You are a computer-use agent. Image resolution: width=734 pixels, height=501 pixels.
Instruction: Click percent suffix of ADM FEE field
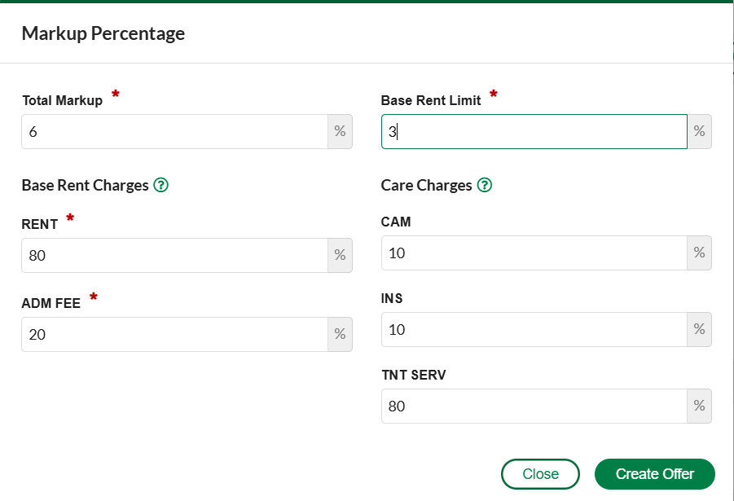[x=340, y=334]
